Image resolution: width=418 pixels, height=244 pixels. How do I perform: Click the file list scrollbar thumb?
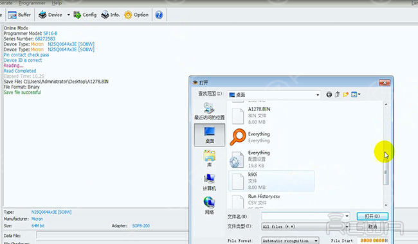click(385, 172)
